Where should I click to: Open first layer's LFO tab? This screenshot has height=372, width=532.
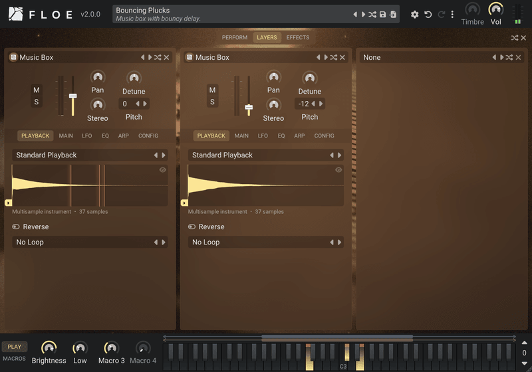(87, 136)
